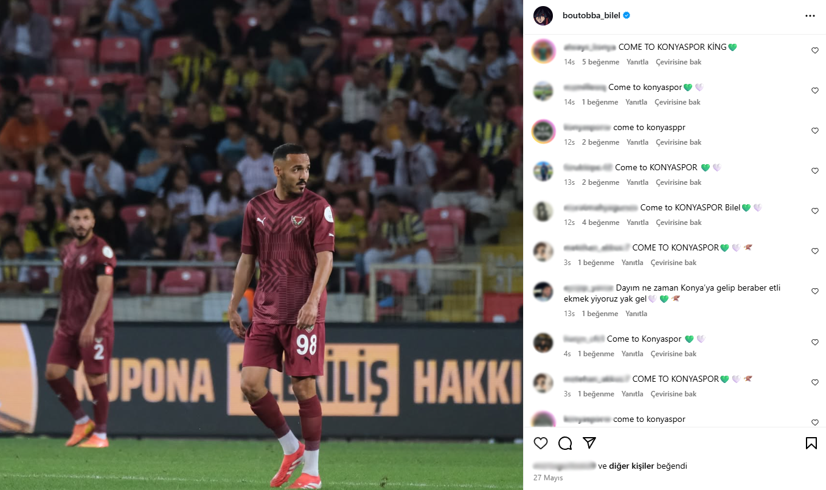Open 'diğer kişiler' likes list
This screenshot has width=826, height=490.
pos(631,466)
